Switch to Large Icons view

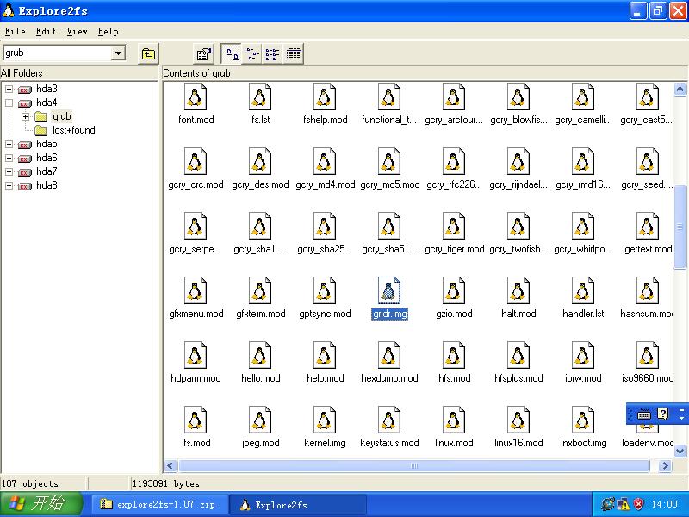click(231, 54)
